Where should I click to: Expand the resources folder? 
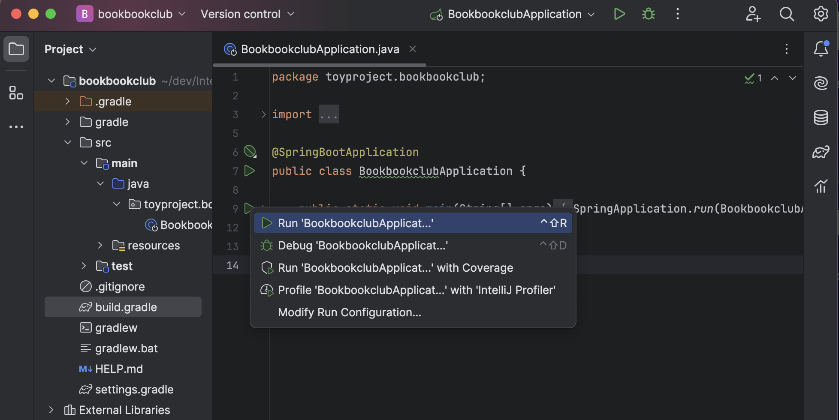100,245
